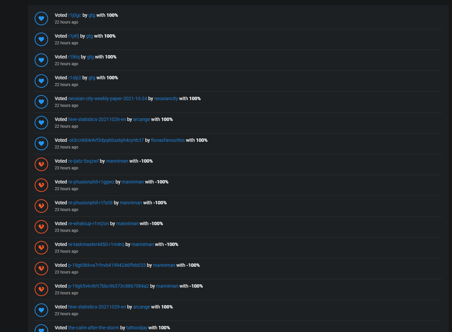Click the broken heart icon beside re-ijatz-5sqzwf

[41, 164]
